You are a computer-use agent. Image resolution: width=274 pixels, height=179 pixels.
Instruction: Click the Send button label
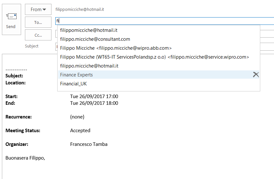[x=11, y=27]
